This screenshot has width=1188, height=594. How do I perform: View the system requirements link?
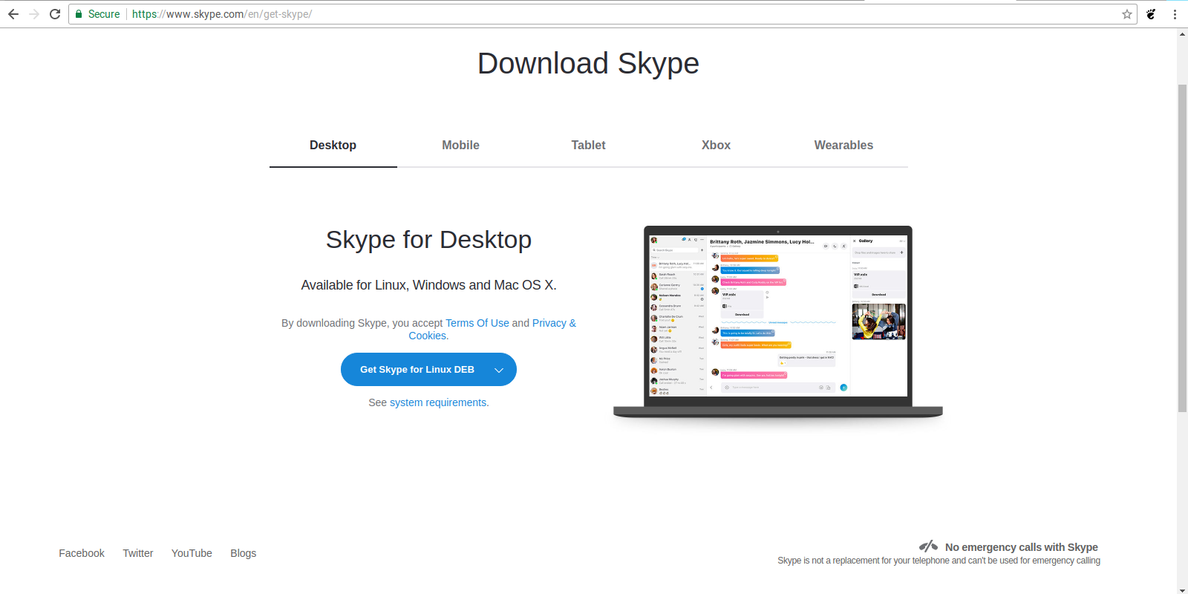[x=438, y=402]
